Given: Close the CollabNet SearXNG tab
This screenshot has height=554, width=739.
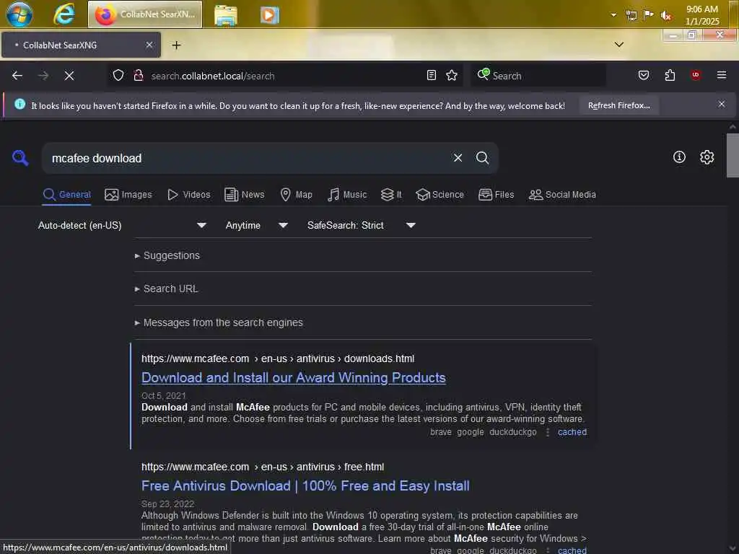Looking at the screenshot, I should pyautogui.click(x=149, y=45).
